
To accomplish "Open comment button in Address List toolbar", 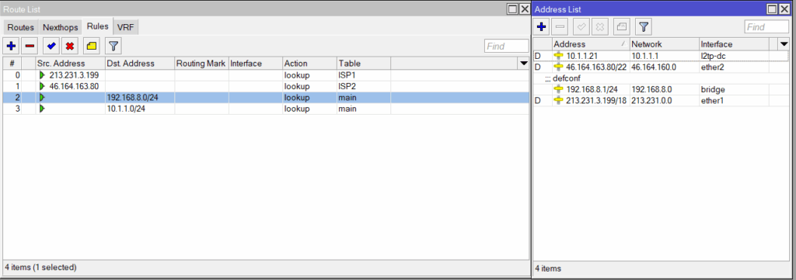I will (622, 26).
